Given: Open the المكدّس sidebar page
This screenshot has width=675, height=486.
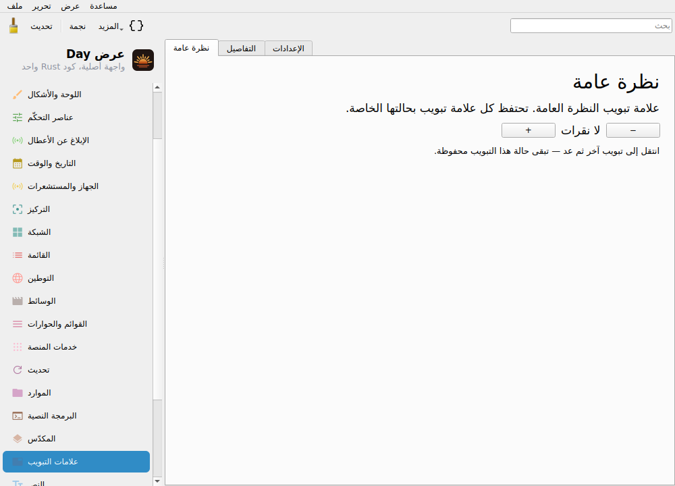Looking at the screenshot, I should tap(76, 439).
